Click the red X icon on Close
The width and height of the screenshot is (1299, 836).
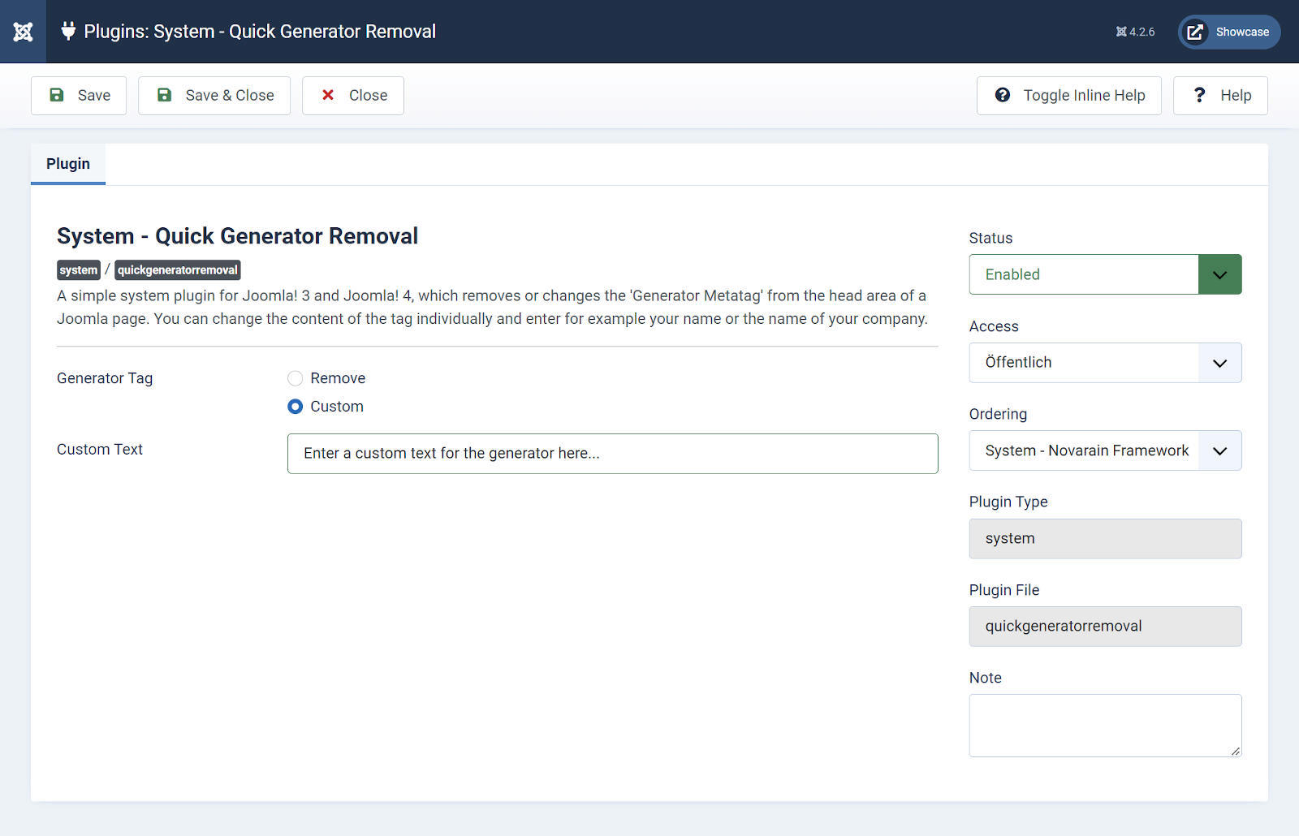tap(328, 95)
